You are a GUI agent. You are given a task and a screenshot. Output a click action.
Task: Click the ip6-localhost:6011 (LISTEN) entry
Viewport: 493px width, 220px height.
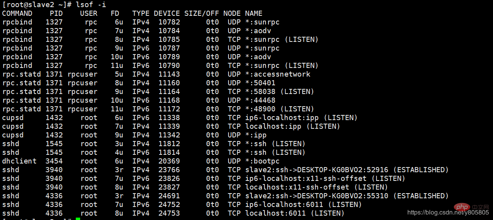[x=304, y=205]
